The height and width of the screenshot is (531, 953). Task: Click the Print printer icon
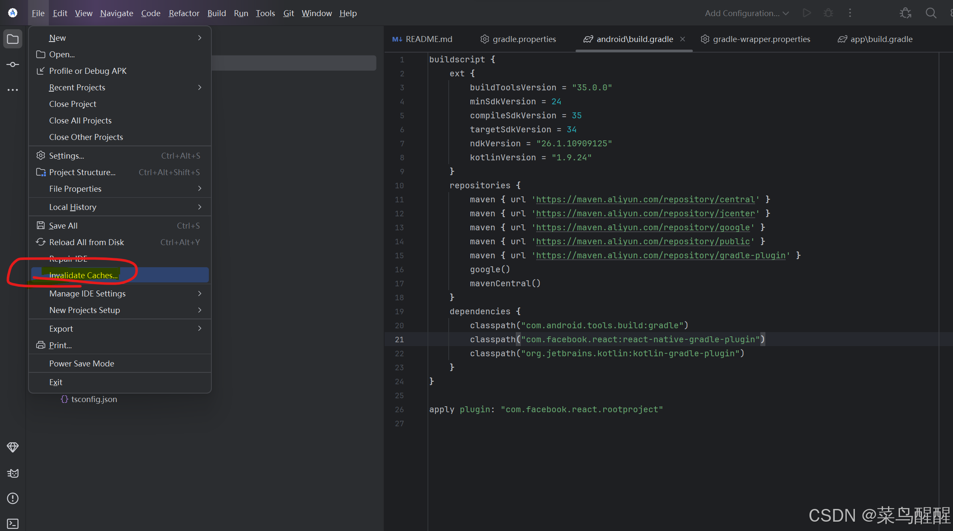tap(41, 345)
